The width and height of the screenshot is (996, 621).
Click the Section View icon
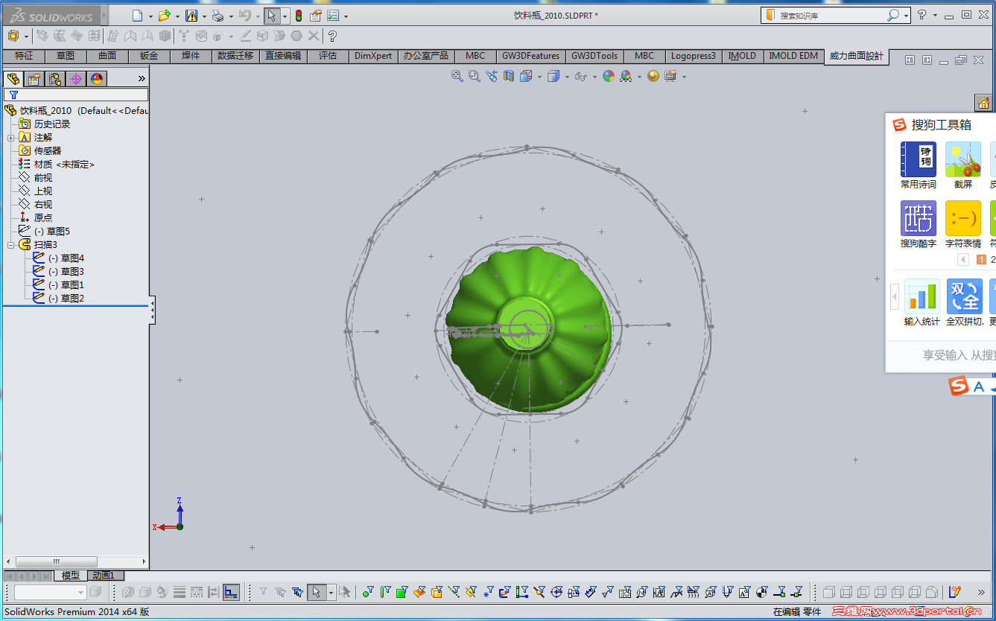509,76
